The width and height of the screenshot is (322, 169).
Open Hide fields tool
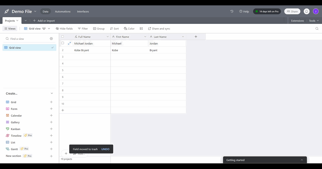[64, 29]
